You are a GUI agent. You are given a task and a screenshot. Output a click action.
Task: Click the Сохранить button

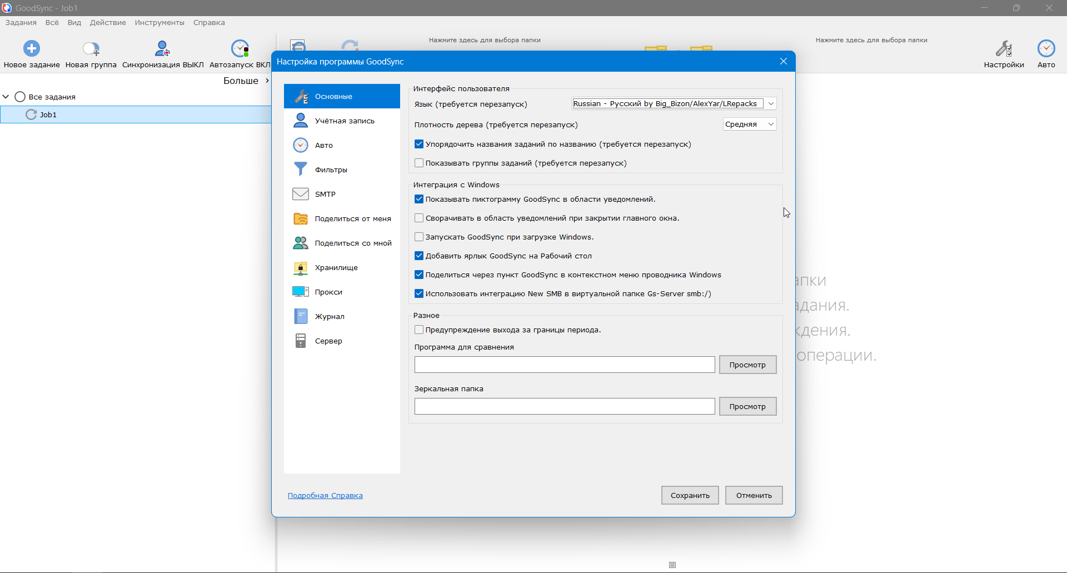point(690,495)
